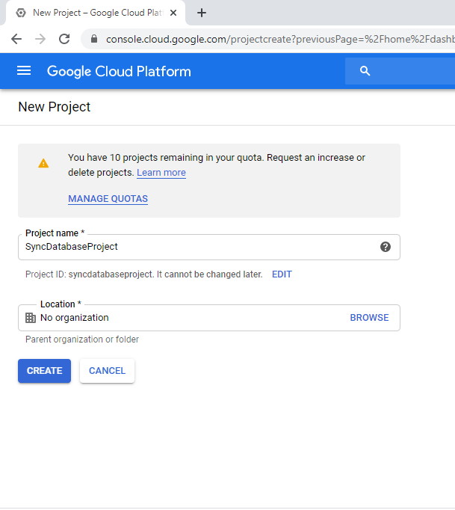Click the Google Cloud Platform logo
455x510 pixels.
tap(119, 71)
